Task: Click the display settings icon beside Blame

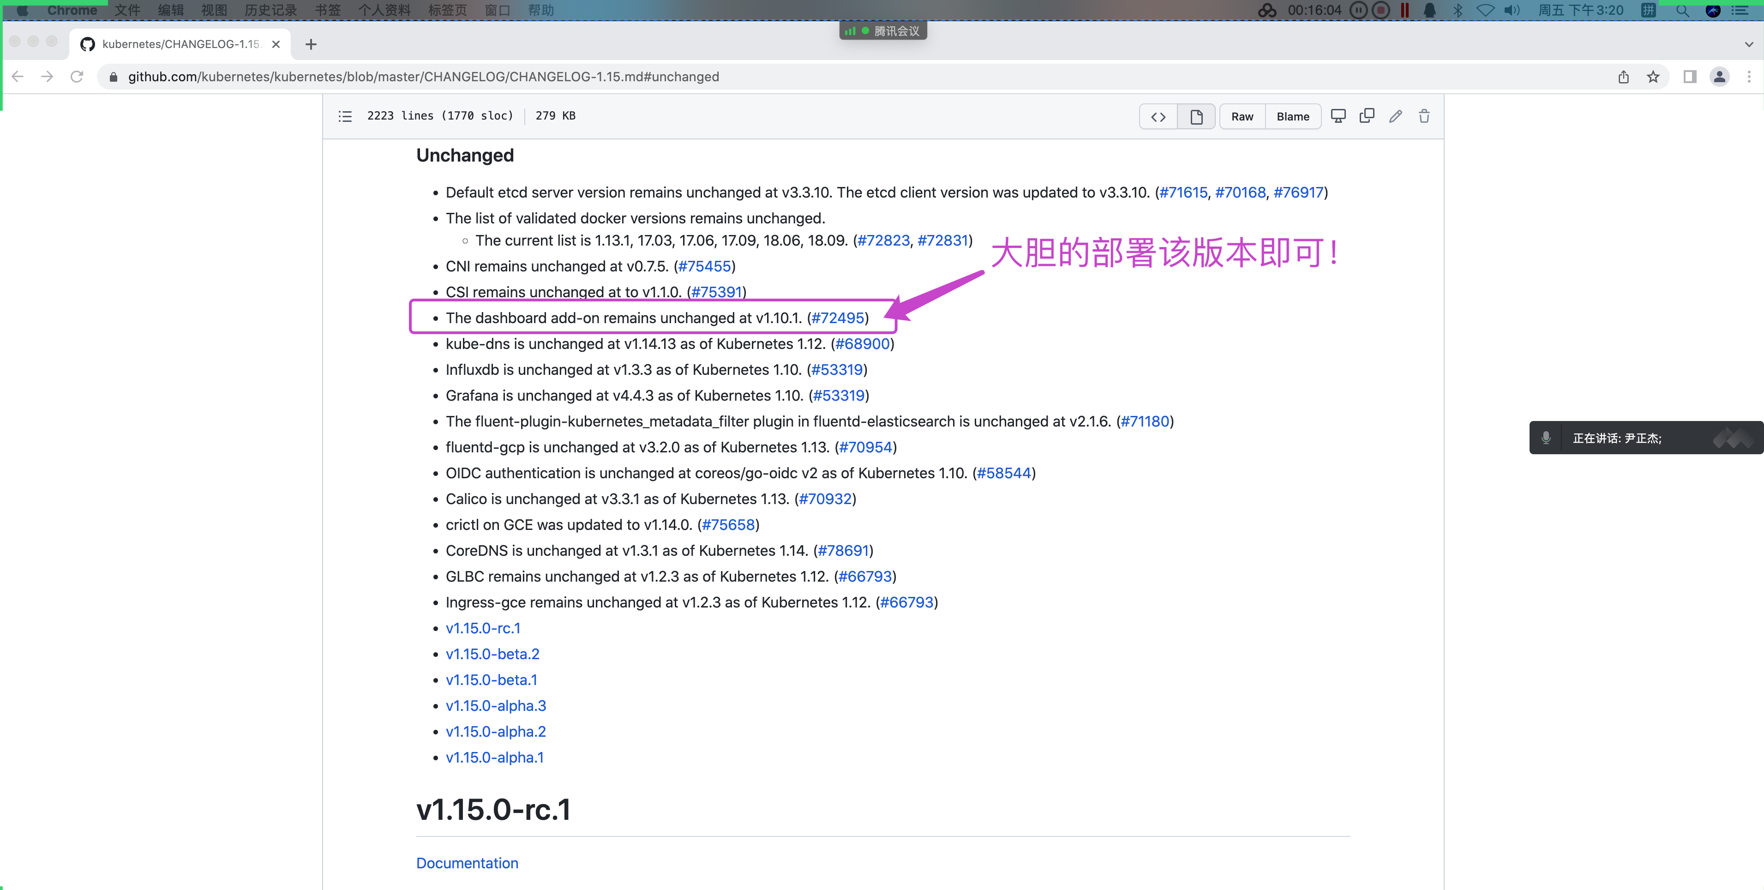Action: click(x=1338, y=116)
